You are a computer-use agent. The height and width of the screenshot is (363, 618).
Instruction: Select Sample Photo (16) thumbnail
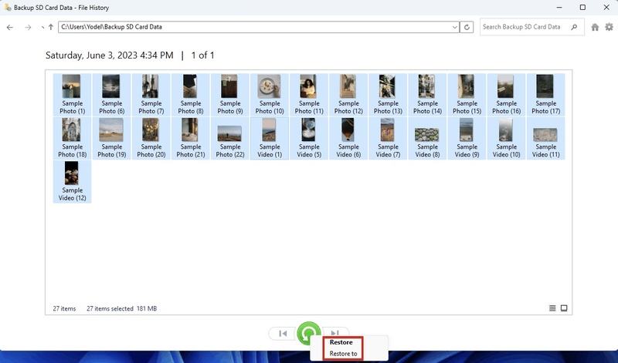tap(506, 94)
